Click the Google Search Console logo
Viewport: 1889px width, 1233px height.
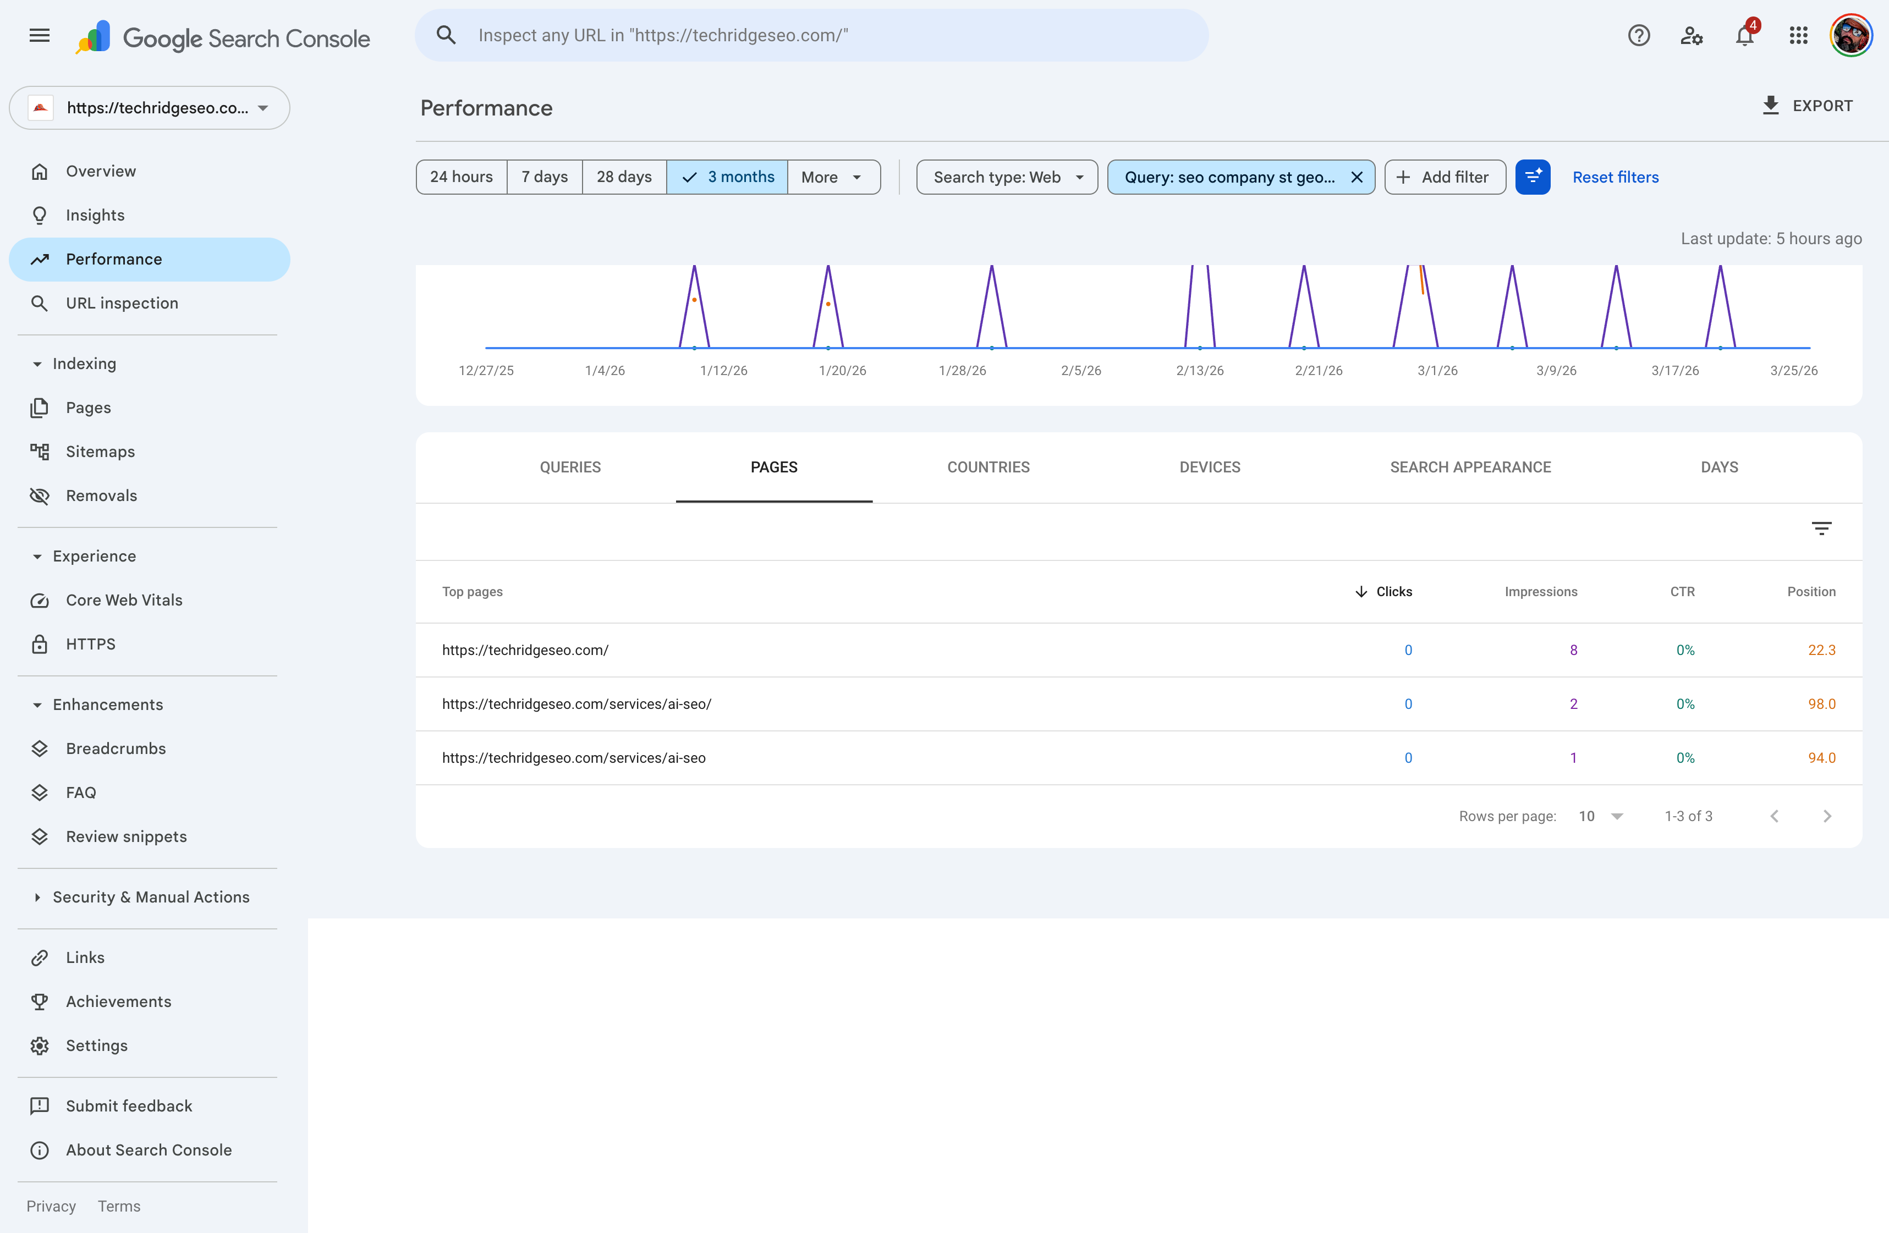pyautogui.click(x=223, y=37)
